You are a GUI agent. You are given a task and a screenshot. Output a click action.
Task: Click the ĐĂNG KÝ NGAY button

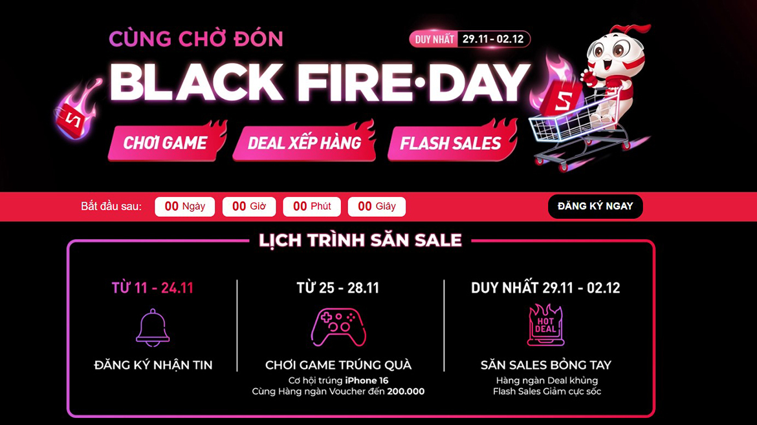pyautogui.click(x=595, y=207)
